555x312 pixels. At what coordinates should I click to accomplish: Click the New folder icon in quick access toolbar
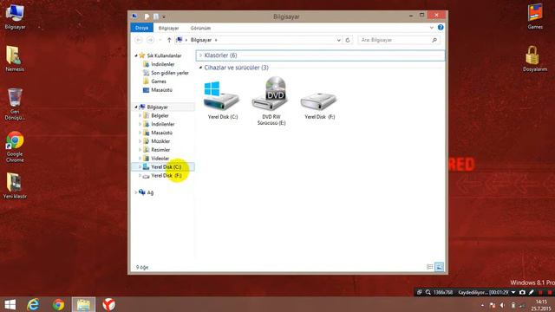click(155, 16)
